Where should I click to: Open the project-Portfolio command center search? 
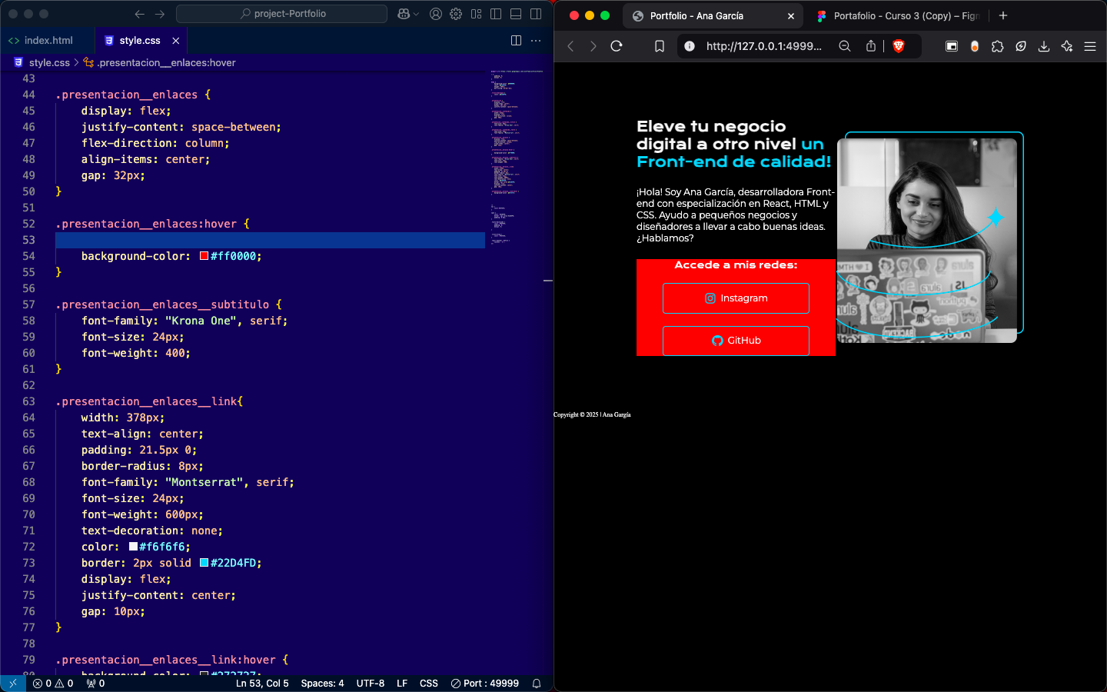point(281,14)
